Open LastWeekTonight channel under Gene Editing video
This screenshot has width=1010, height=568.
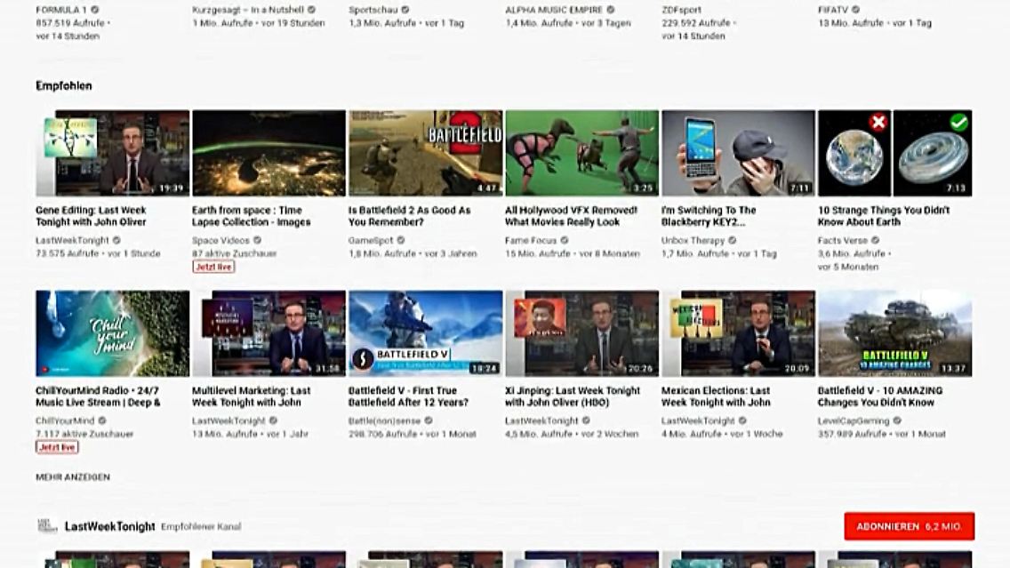(x=72, y=240)
